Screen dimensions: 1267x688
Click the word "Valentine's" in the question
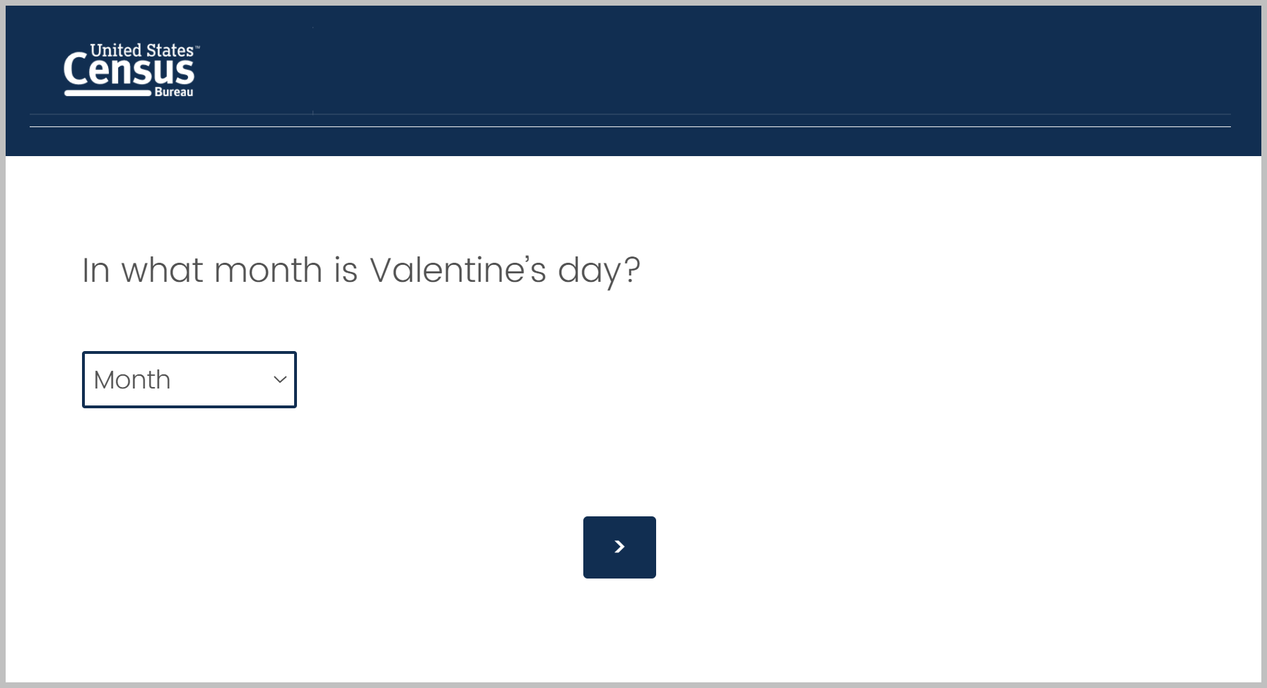457,270
